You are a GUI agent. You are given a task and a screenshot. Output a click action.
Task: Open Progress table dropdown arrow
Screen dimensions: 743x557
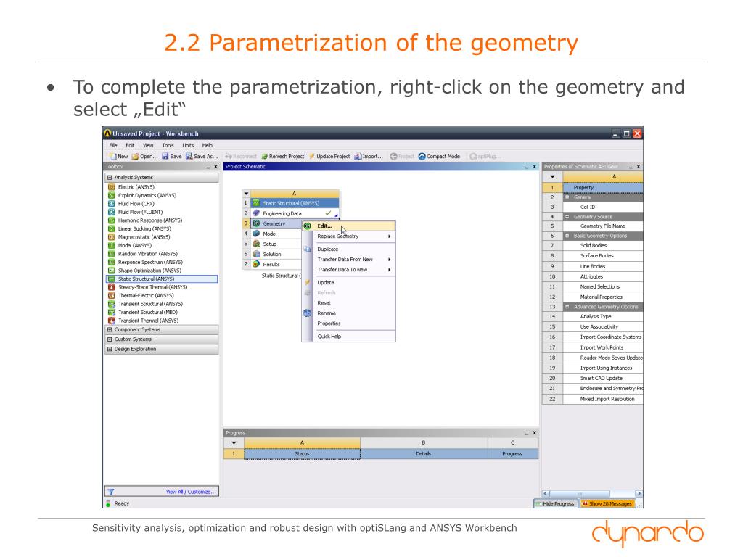[x=234, y=443]
